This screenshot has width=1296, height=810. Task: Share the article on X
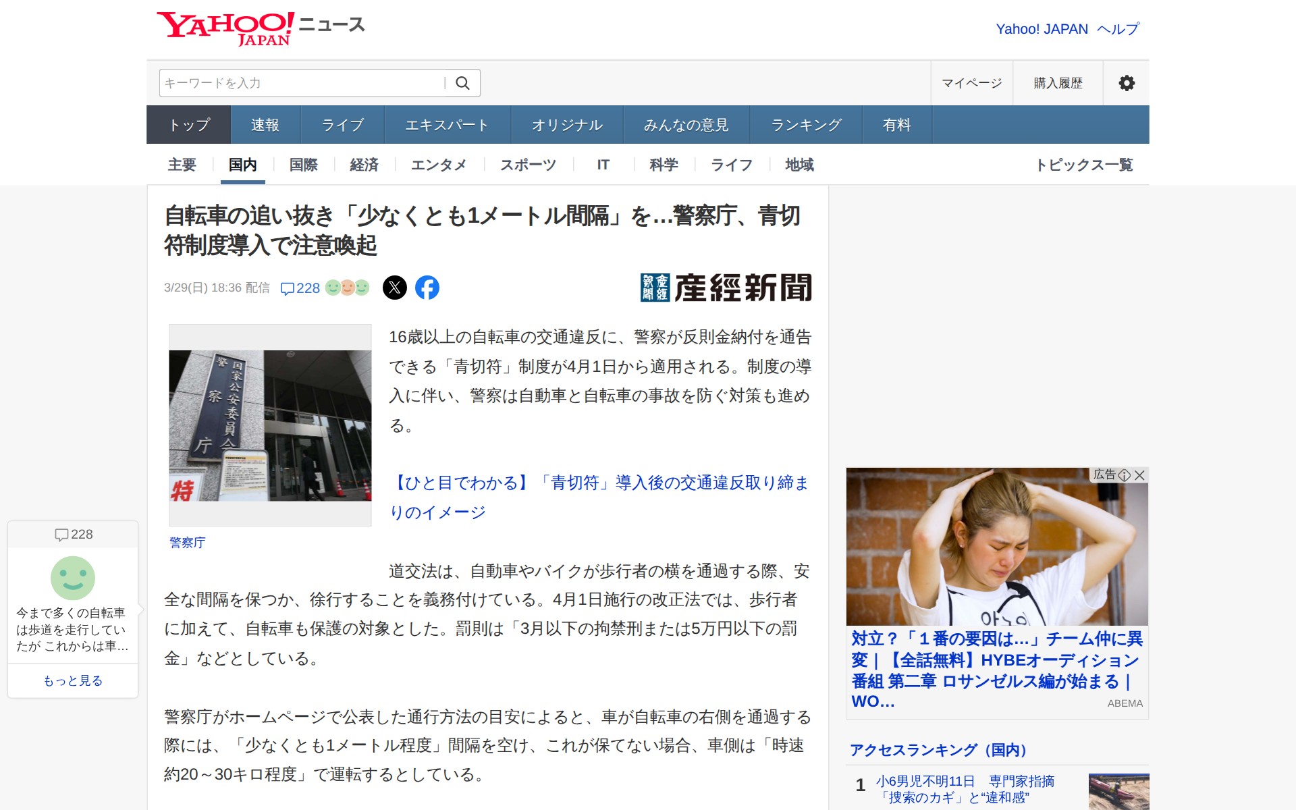[x=396, y=288]
